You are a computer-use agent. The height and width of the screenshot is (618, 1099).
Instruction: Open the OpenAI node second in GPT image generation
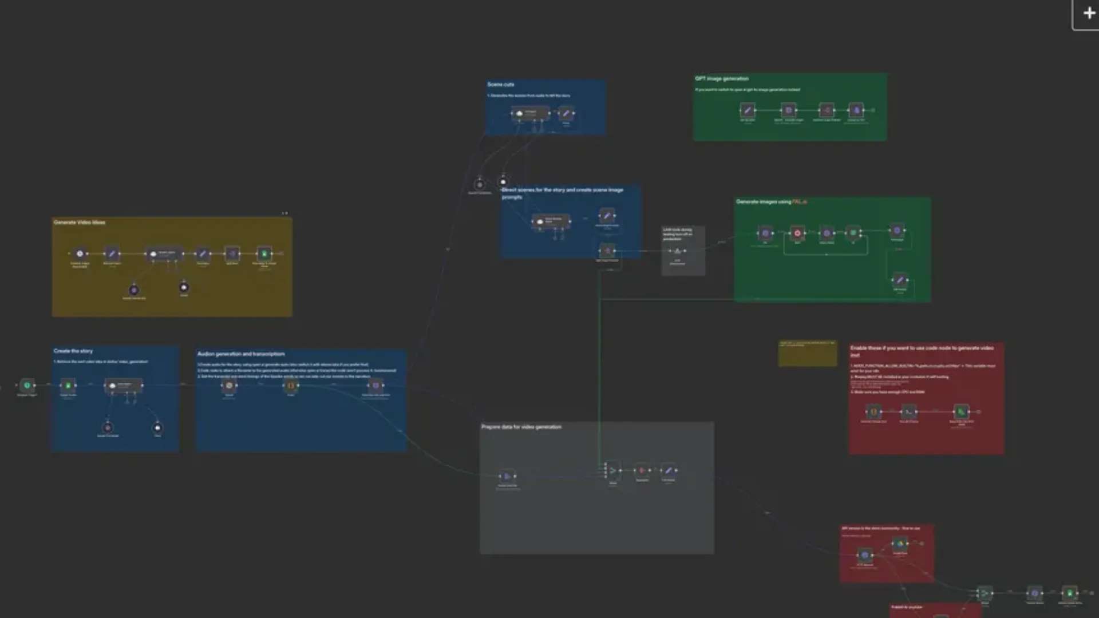[x=789, y=110]
